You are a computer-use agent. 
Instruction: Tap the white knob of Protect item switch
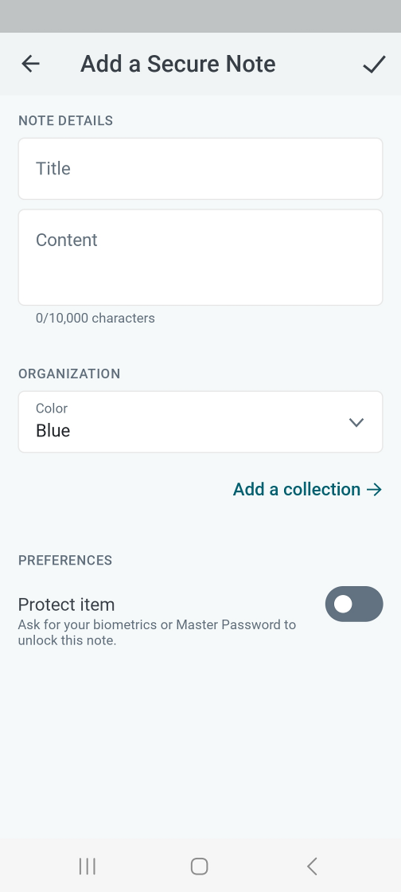(x=343, y=604)
